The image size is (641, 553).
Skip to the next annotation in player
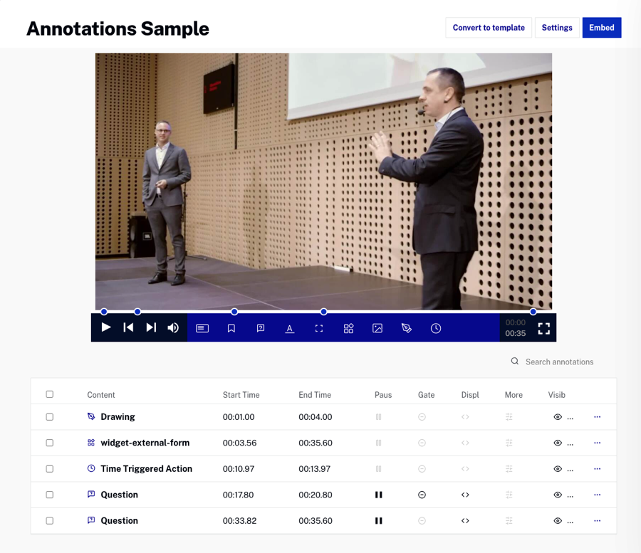click(x=151, y=327)
